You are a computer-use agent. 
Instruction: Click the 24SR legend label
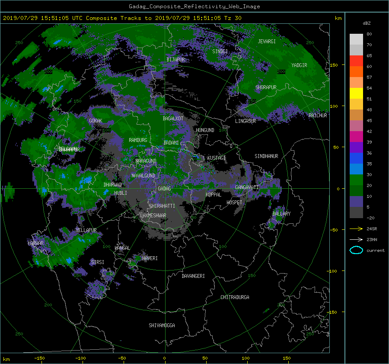pos(372,229)
